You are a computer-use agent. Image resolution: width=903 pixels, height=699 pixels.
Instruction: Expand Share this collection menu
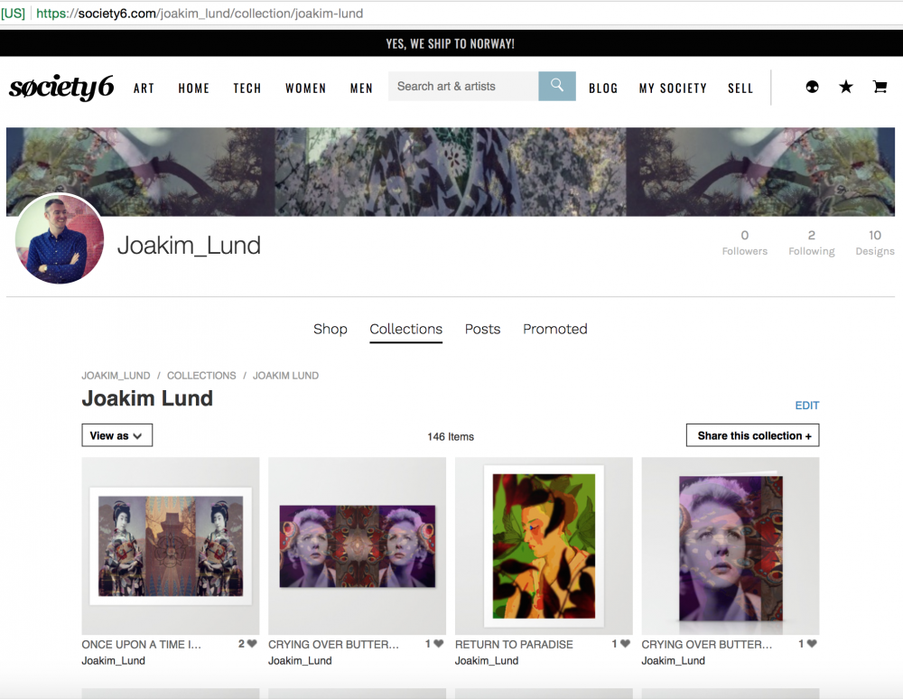point(753,435)
